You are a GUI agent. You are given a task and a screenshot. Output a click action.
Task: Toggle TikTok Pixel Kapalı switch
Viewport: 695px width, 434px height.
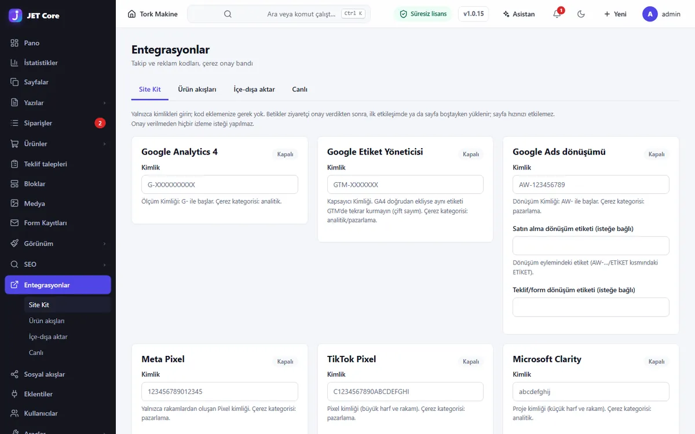tap(471, 361)
